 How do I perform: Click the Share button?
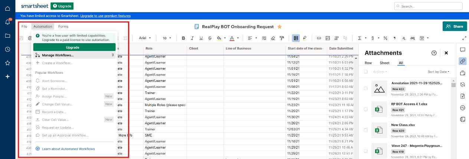455,26
